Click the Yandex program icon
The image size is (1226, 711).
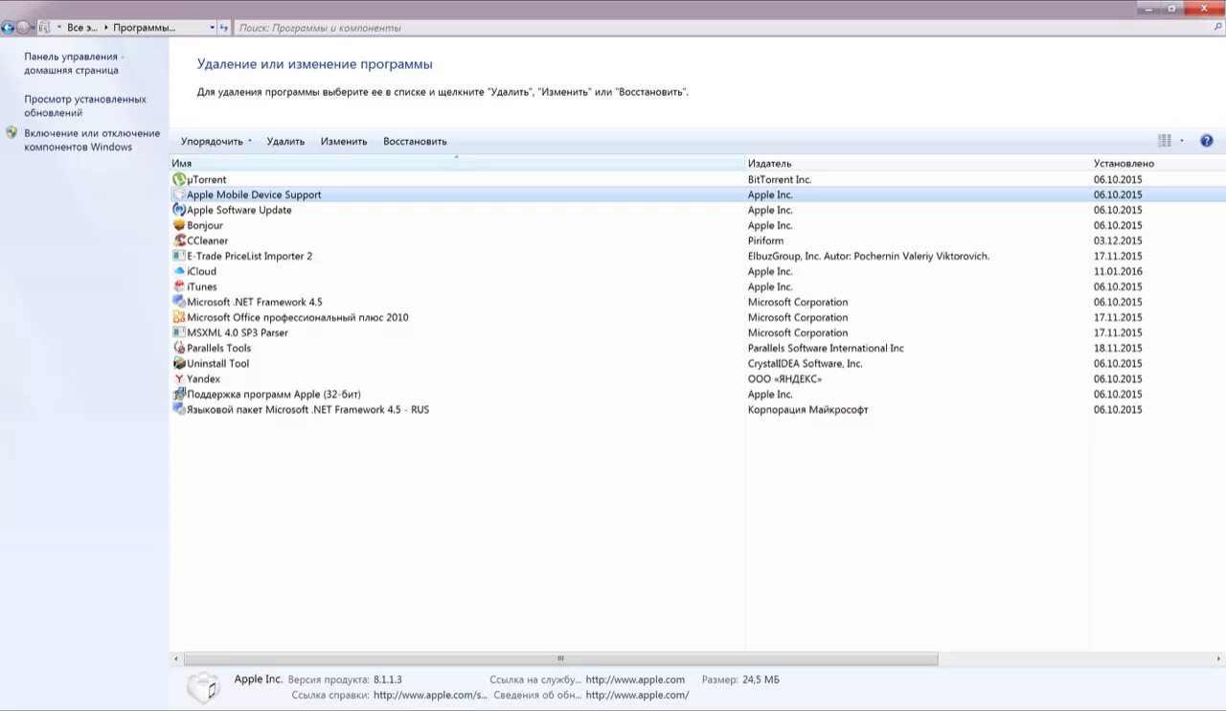click(179, 378)
